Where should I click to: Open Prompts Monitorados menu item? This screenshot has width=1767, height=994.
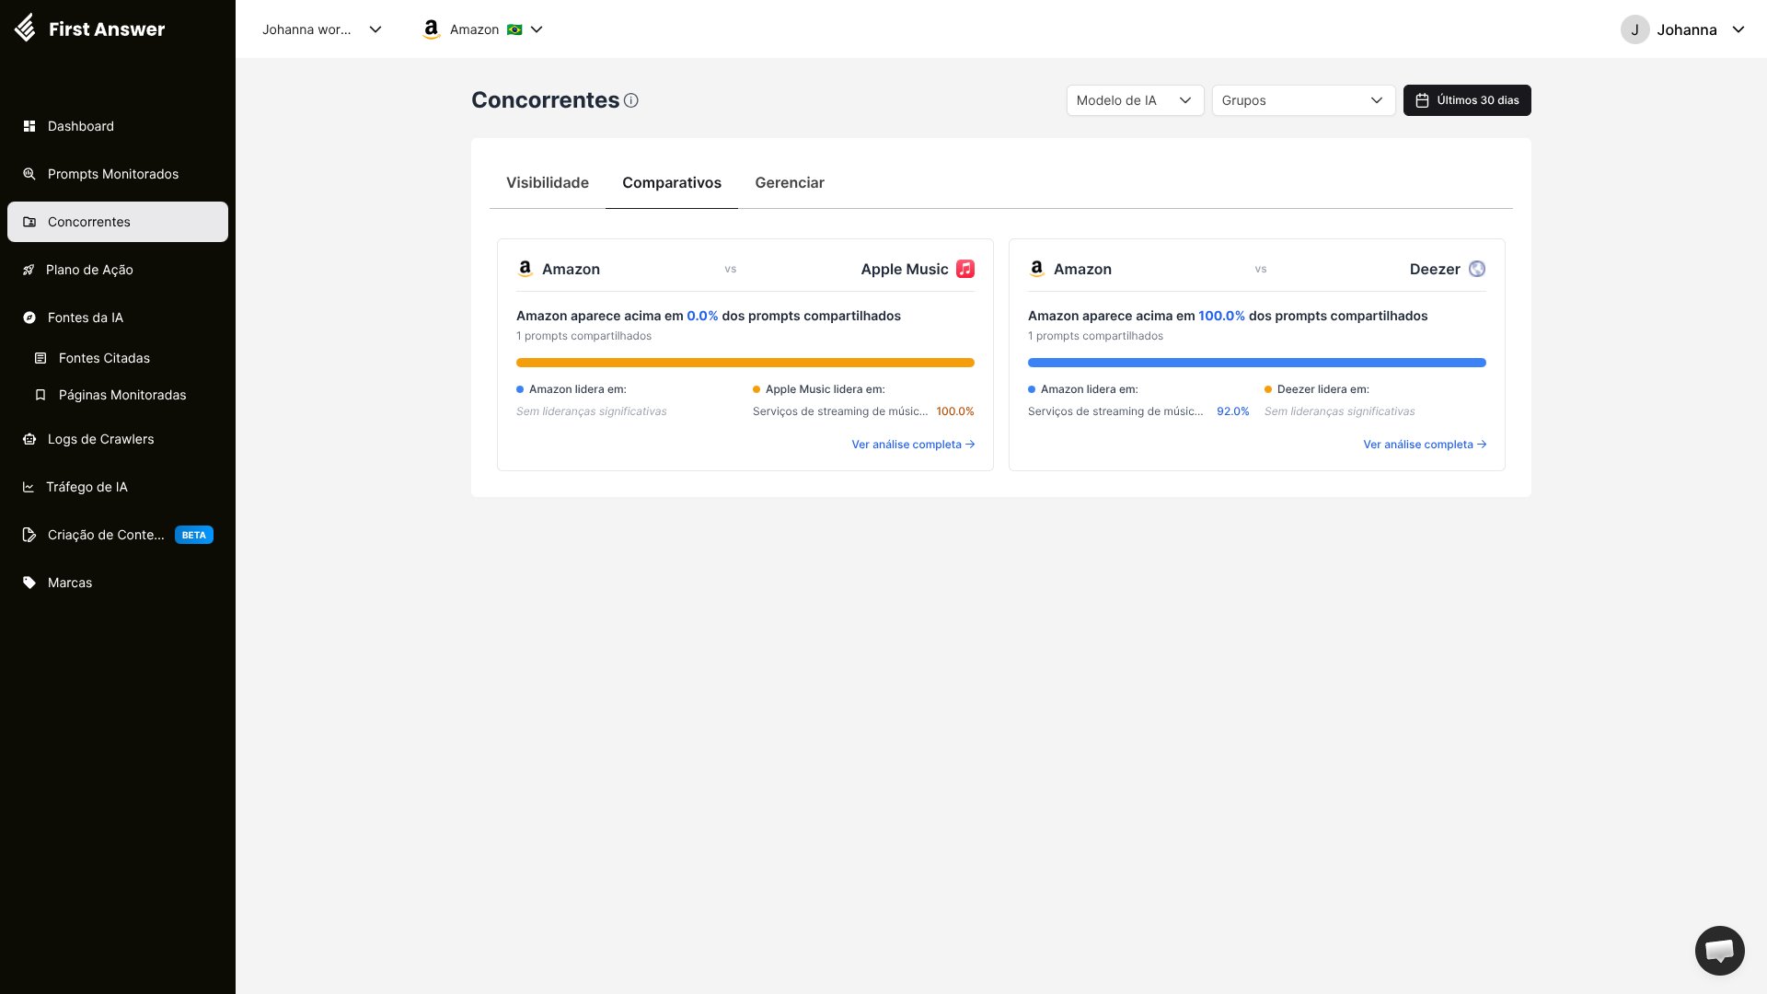click(118, 174)
